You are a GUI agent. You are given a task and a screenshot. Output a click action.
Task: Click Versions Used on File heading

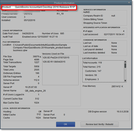53,54
